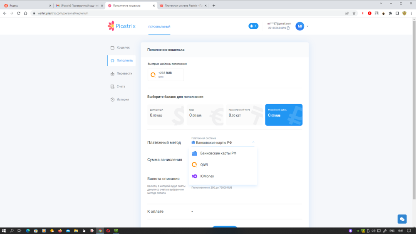The height and width of the screenshot is (234, 416).
Task: Switch to the ПЕРСОНАЛЬНЫЙ tab
Action: 159,27
